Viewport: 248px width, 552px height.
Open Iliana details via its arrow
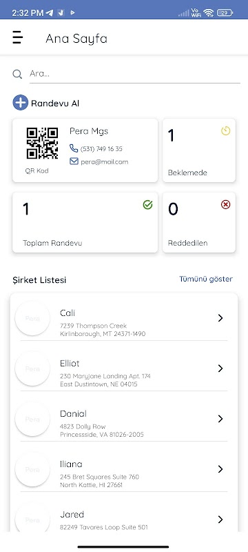coord(220,469)
